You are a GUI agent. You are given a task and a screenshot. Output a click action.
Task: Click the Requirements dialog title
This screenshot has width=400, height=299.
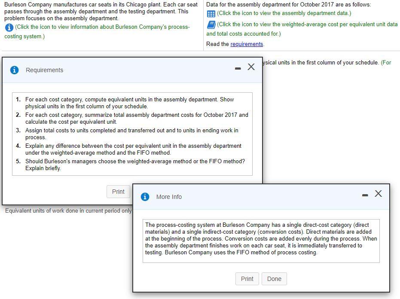44,70
